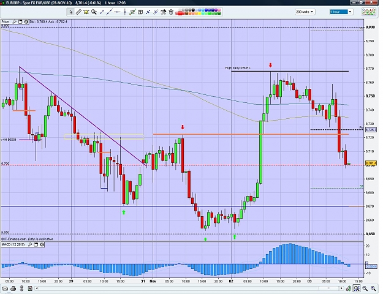
Task: Pick the red color swatch
Action: click(180, 13)
